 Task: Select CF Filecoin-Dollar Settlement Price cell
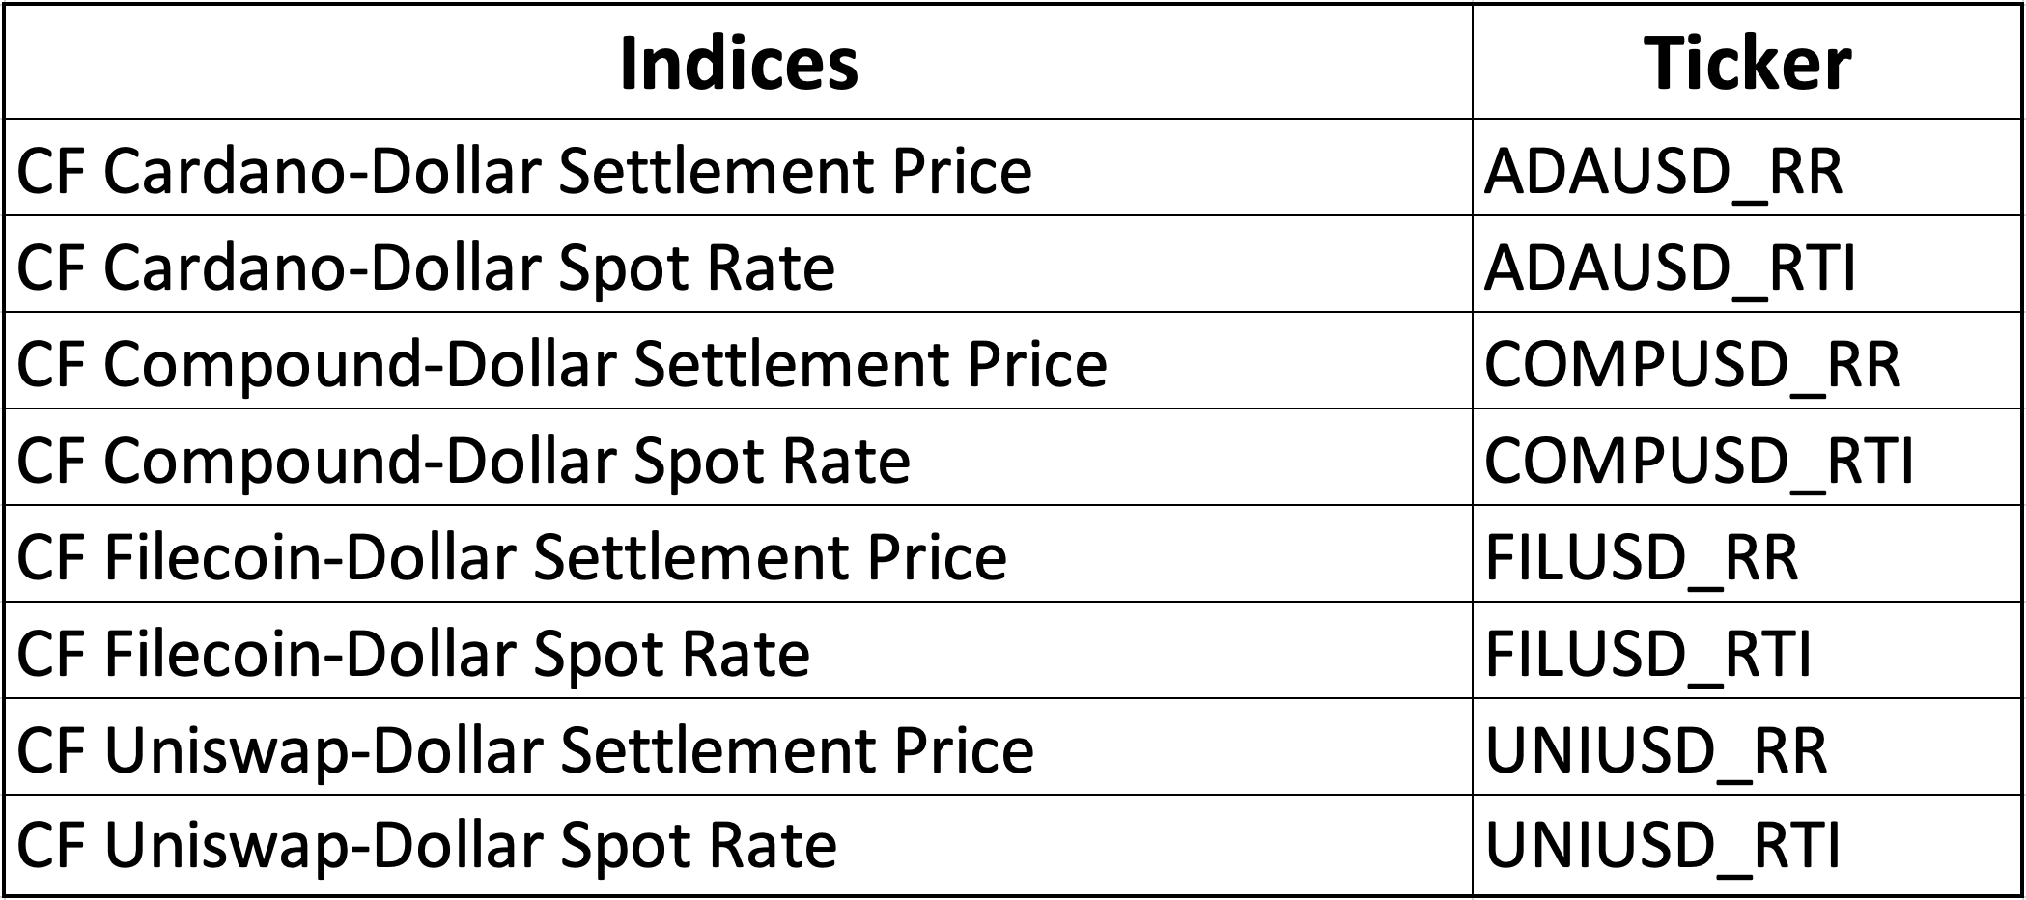[x=739, y=554]
